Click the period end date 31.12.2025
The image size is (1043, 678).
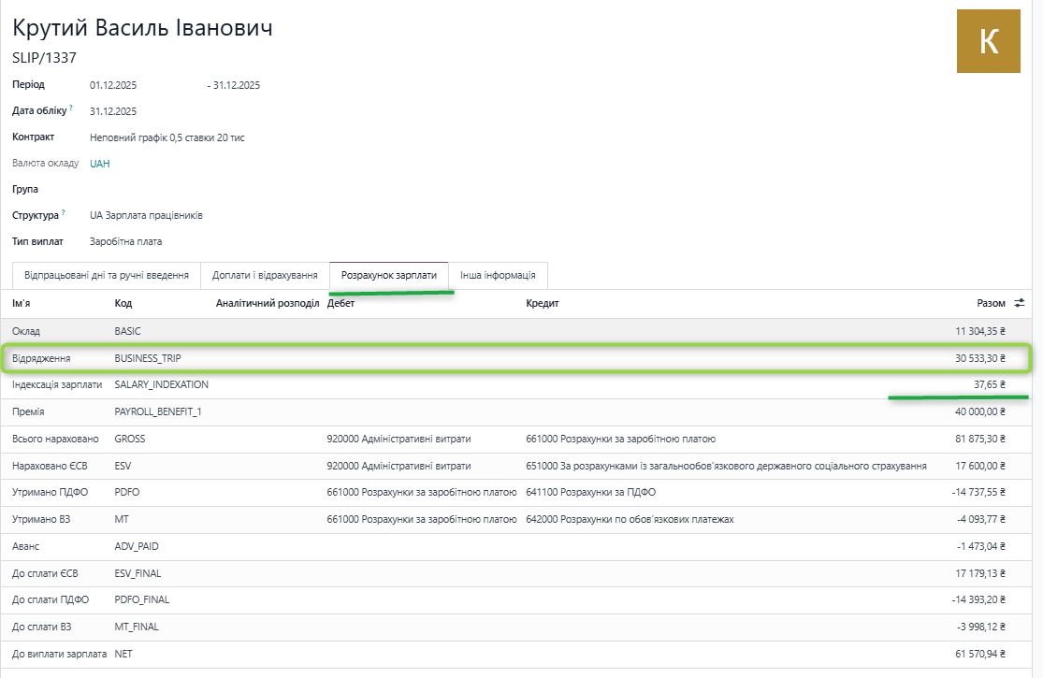pyautogui.click(x=236, y=85)
